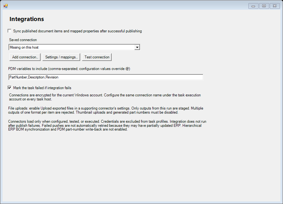
Task: Click the Test connection button
Action: coord(97,57)
